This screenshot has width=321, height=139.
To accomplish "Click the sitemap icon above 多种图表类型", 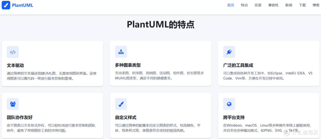I will tap(121, 52).
